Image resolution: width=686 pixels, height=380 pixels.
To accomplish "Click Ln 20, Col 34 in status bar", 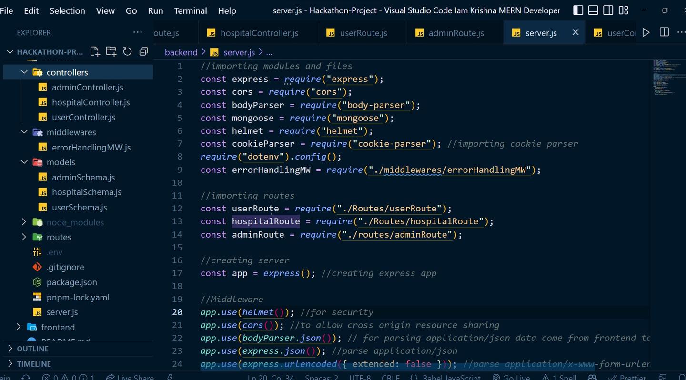I will coord(271,377).
